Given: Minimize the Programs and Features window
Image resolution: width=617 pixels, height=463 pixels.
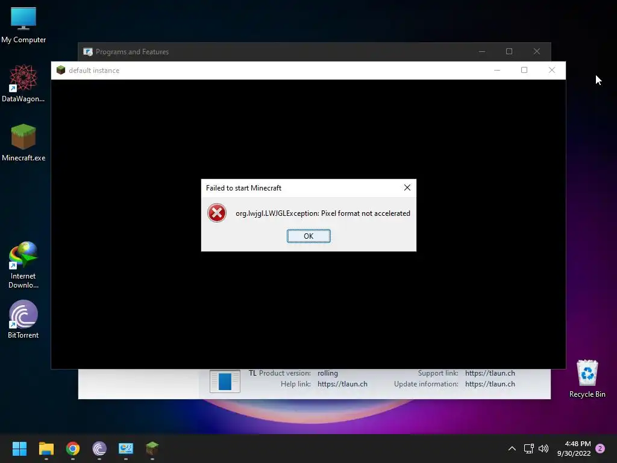Looking at the screenshot, I should coord(482,52).
